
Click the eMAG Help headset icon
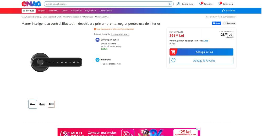(x=223, y=11)
